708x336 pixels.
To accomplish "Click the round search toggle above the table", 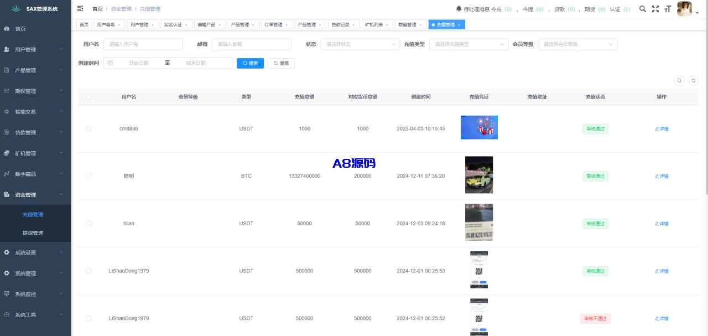I will [679, 81].
